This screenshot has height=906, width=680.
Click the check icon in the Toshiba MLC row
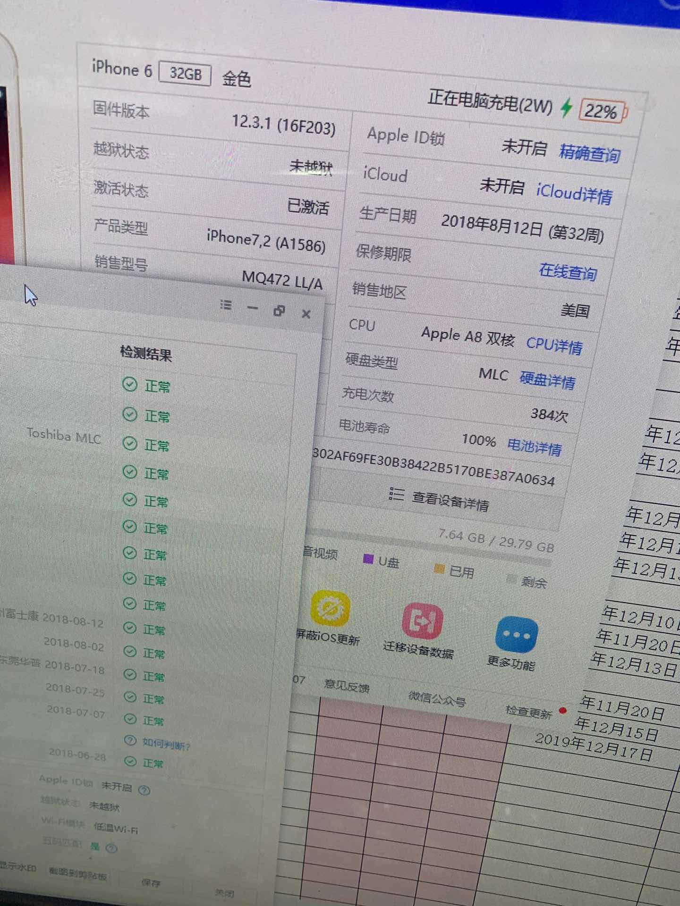coord(130,443)
